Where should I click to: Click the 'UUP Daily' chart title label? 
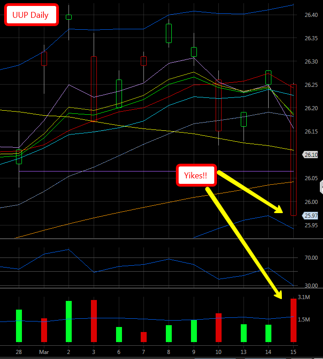coord(32,15)
